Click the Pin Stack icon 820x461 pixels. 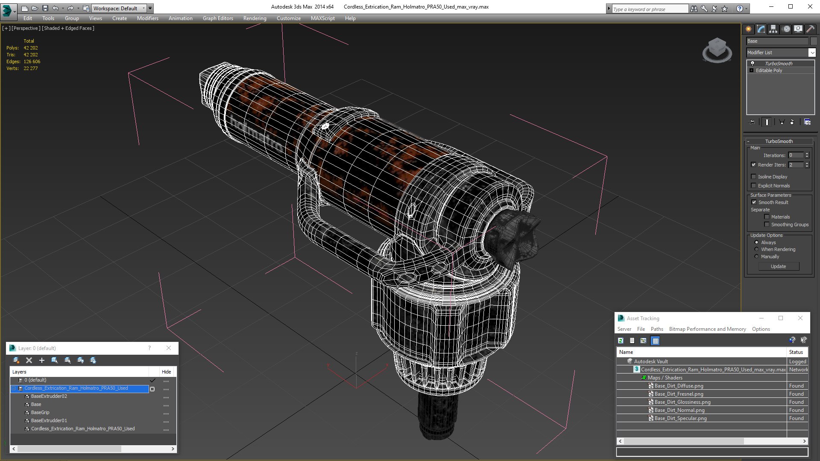tap(752, 122)
